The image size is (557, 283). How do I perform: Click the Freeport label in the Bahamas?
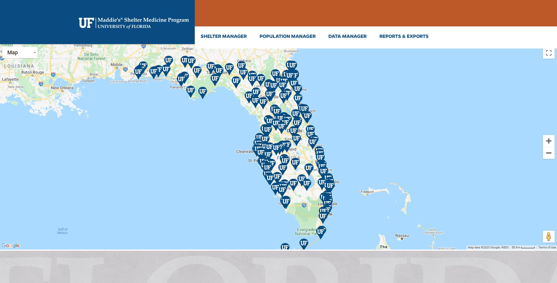point(367,192)
